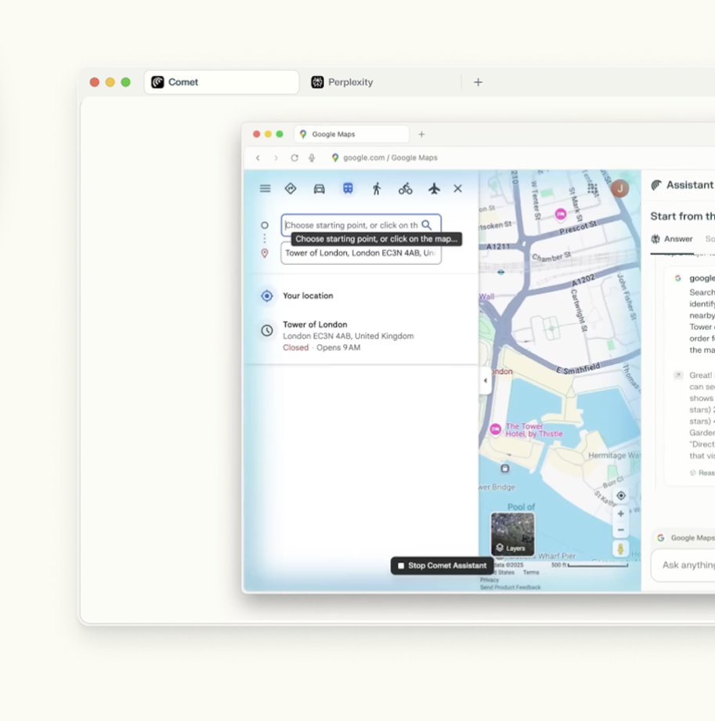The height and width of the screenshot is (721, 715).
Task: Select best travel mode diamond icon
Action: tap(291, 189)
